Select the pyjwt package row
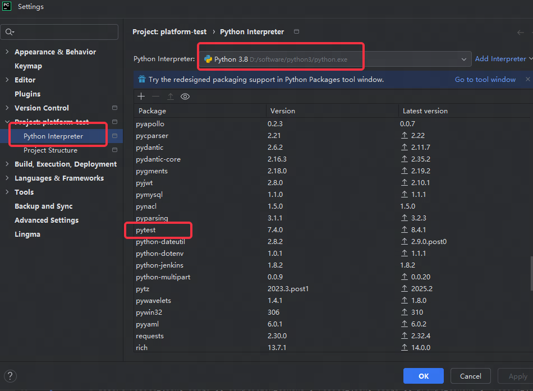This screenshot has width=533, height=391. coord(332,182)
